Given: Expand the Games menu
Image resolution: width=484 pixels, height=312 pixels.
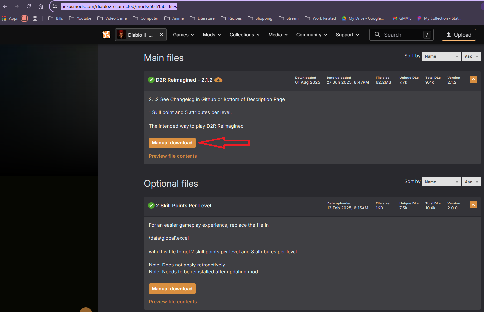Looking at the screenshot, I should (x=184, y=35).
